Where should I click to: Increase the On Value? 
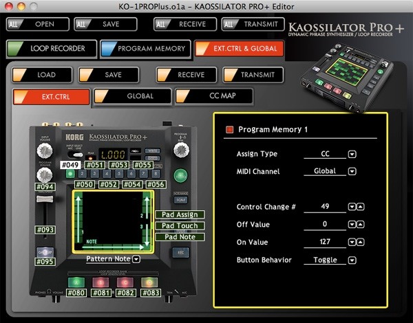361,242
